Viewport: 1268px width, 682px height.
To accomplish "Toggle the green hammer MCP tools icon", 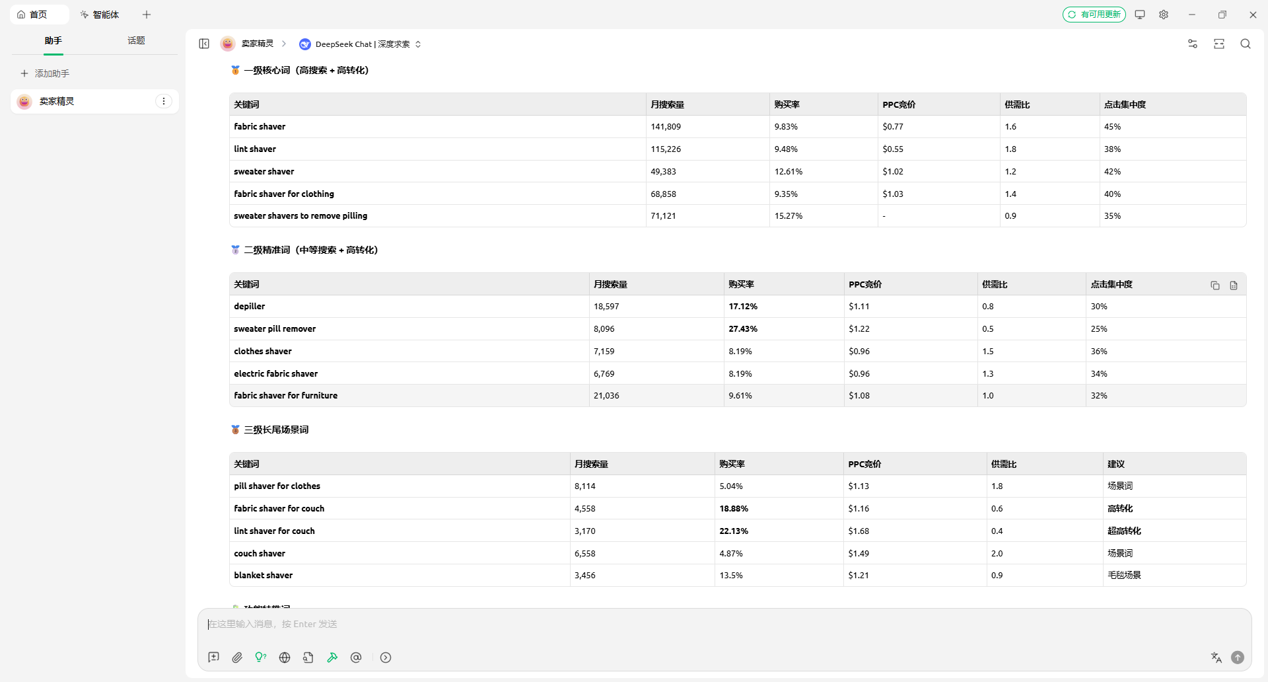I will (332, 658).
